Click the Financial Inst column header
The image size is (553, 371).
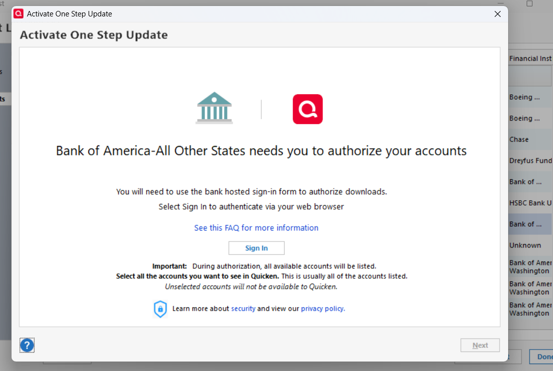[531, 58]
